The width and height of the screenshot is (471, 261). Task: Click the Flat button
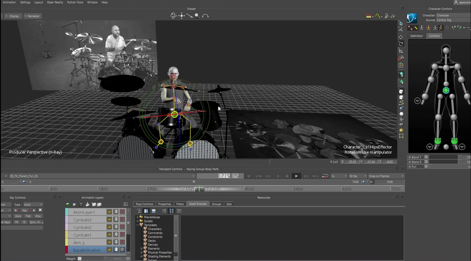click(x=28, y=216)
